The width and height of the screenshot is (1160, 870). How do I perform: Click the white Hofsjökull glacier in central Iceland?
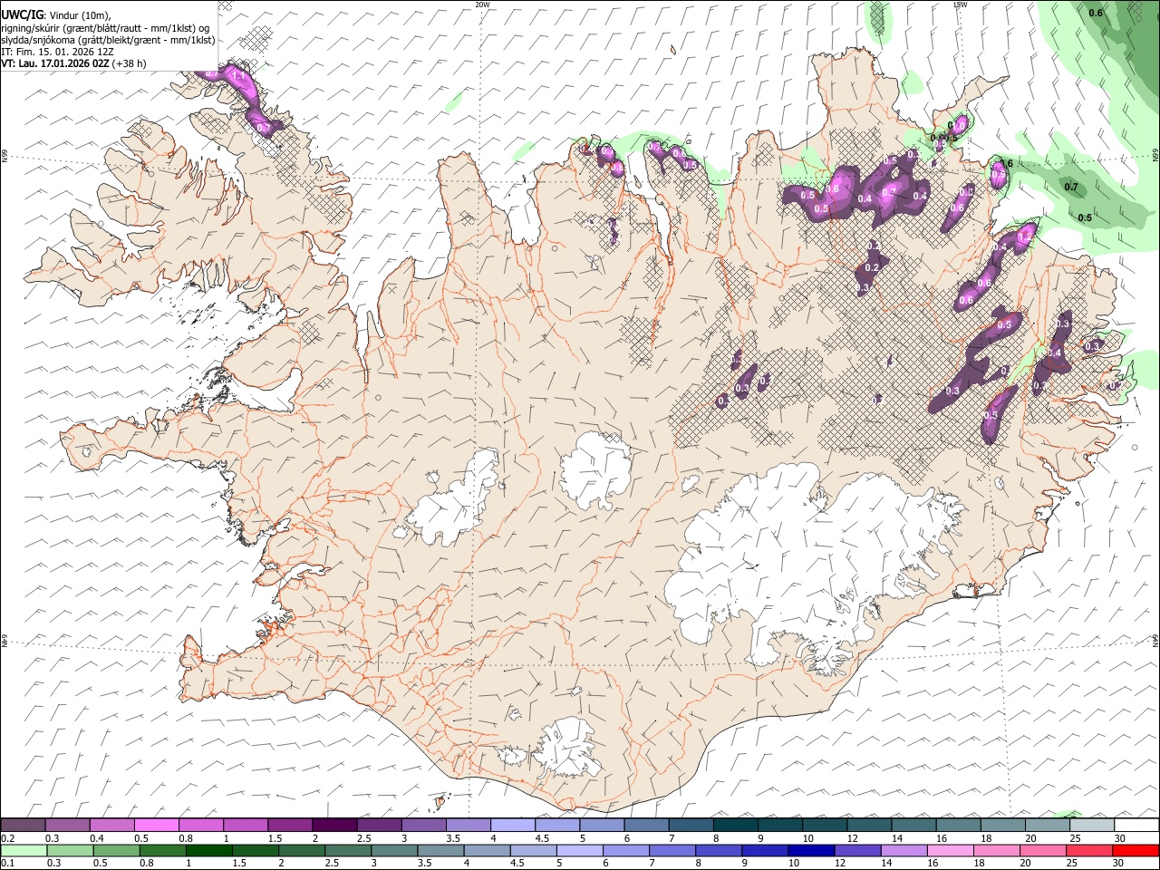pyautogui.click(x=596, y=469)
